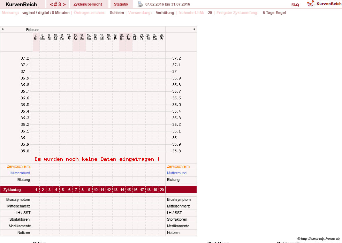Click the left Zervixschleim label
Screen dimensions: 342x243
point(18,166)
